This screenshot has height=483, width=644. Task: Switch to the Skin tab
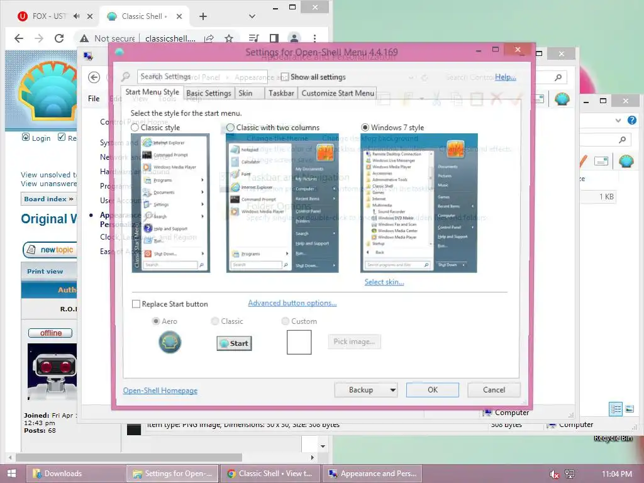click(246, 93)
